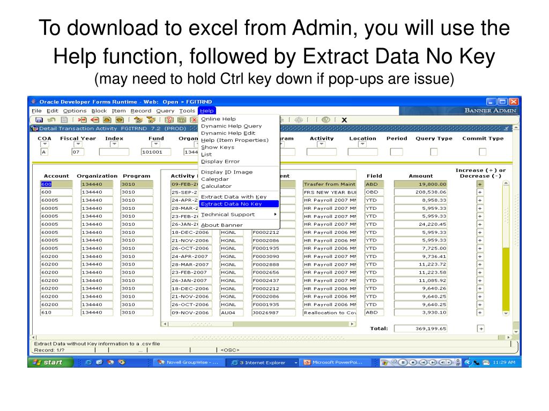Open the taskbar Internet Explorer group dropdown arrow
This screenshot has width=549, height=411.
click(296, 362)
